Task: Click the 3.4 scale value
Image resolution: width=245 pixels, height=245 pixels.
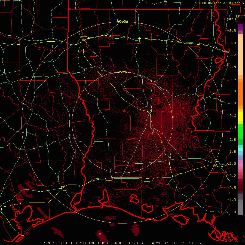Action: 233,127
